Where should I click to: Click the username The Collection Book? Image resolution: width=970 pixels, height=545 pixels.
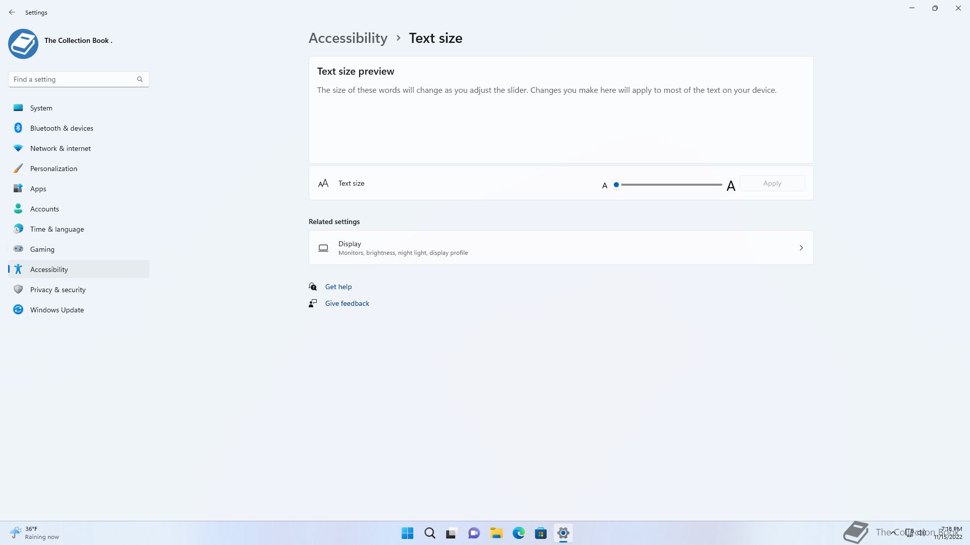pyautogui.click(x=78, y=40)
